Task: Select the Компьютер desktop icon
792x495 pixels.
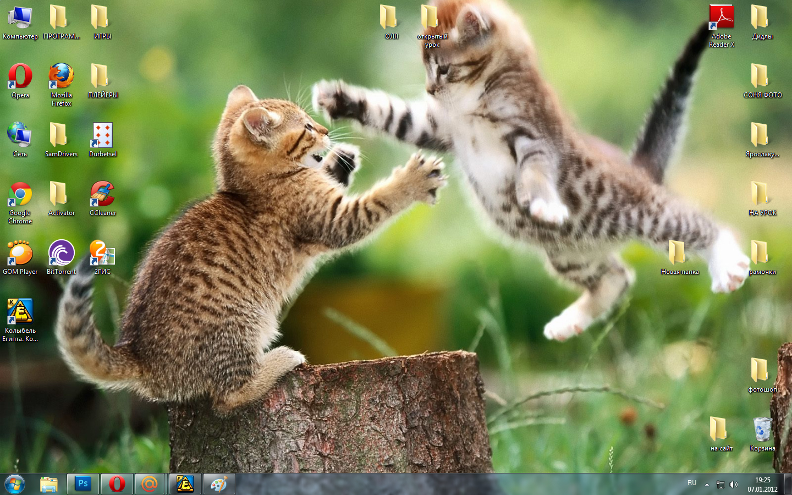Action: 20,18
